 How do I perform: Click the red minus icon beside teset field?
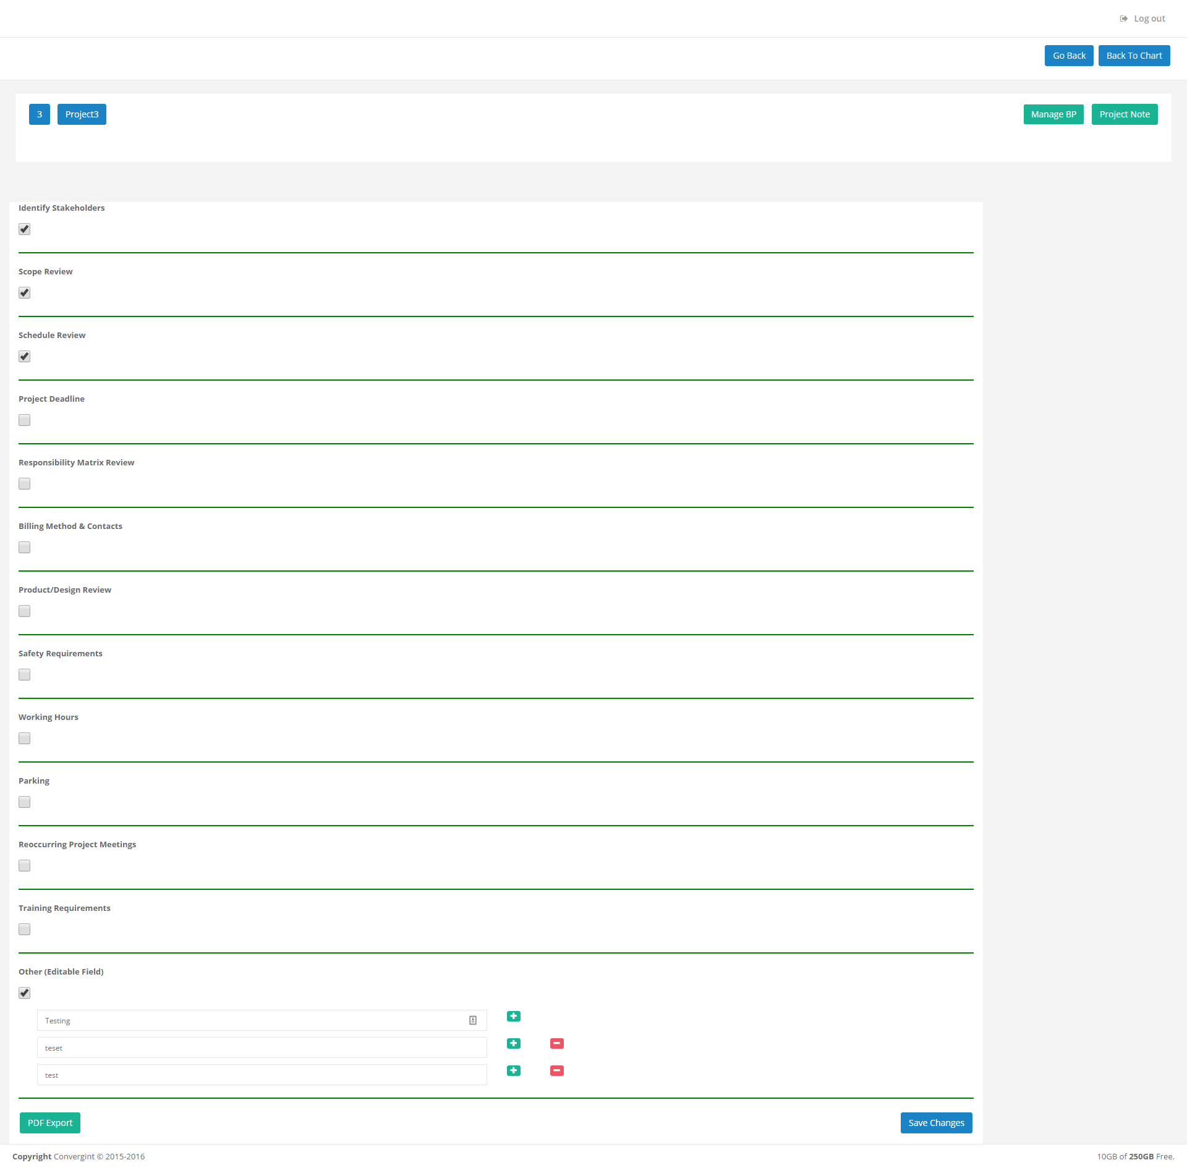click(556, 1043)
